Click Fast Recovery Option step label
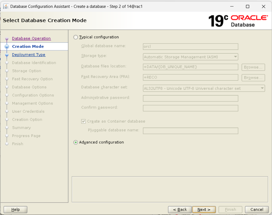 pos(32,79)
